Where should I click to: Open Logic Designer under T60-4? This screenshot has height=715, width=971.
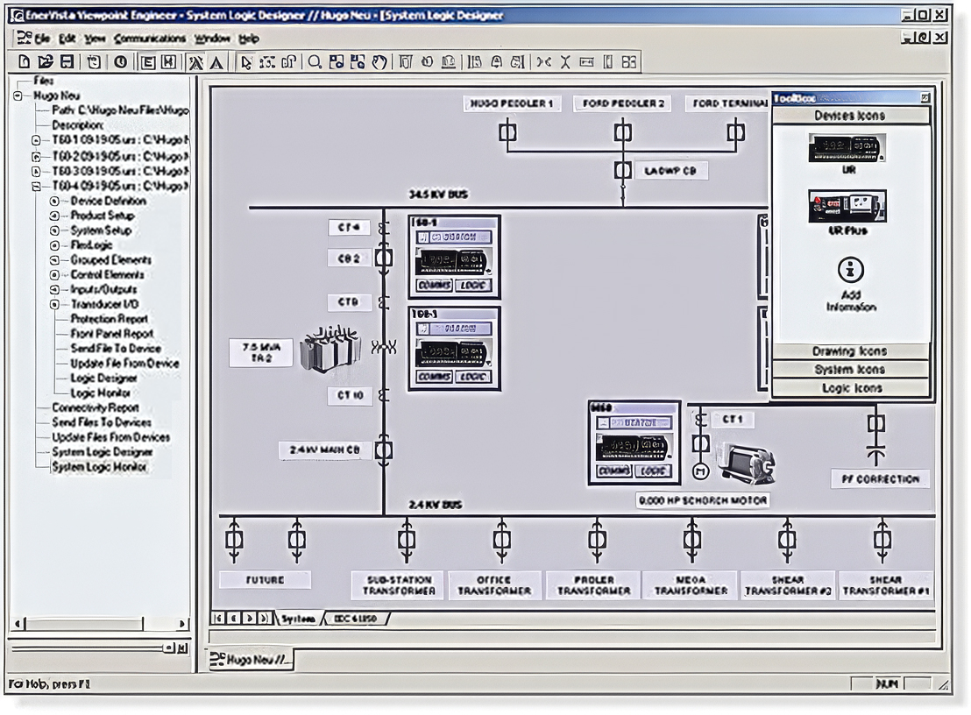(x=103, y=379)
